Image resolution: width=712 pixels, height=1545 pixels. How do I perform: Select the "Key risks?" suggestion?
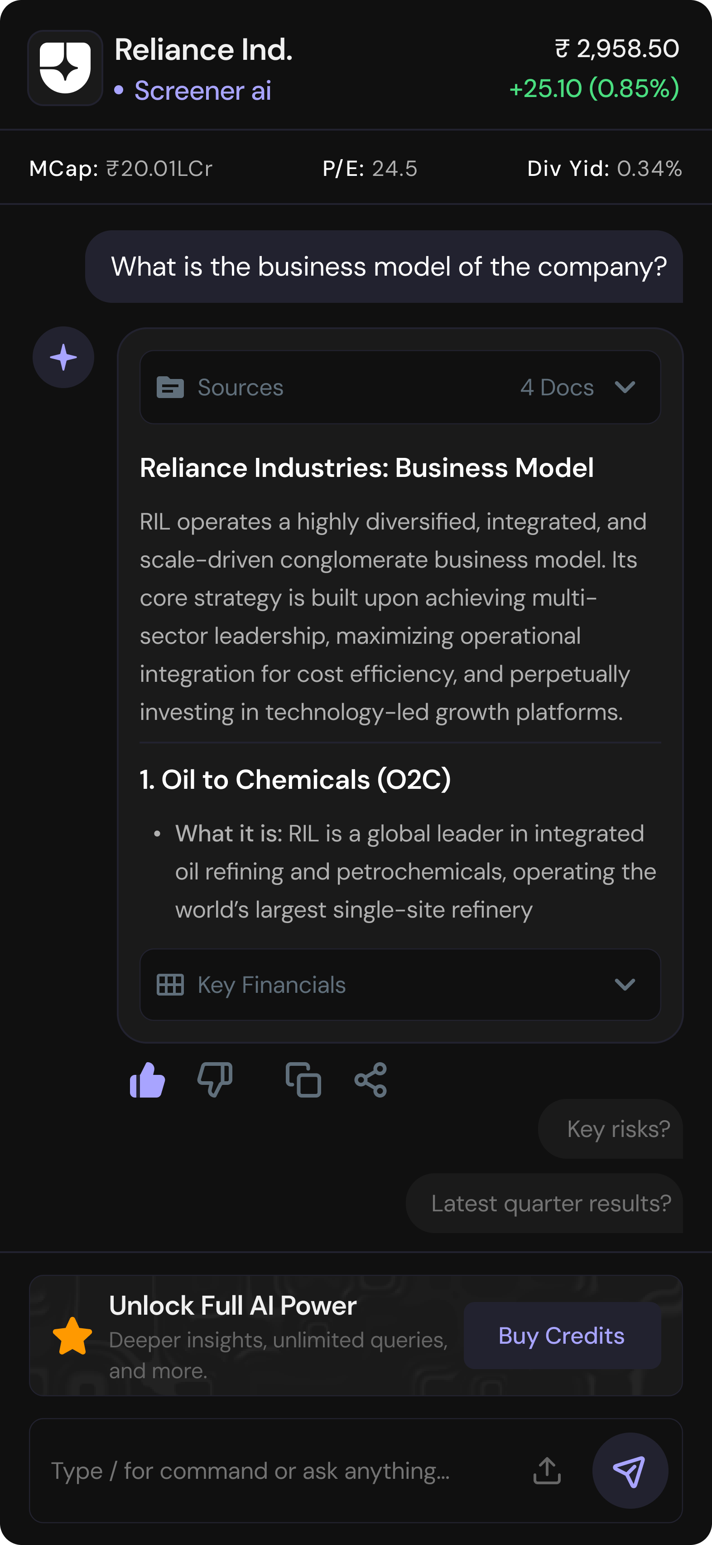pos(617,1129)
